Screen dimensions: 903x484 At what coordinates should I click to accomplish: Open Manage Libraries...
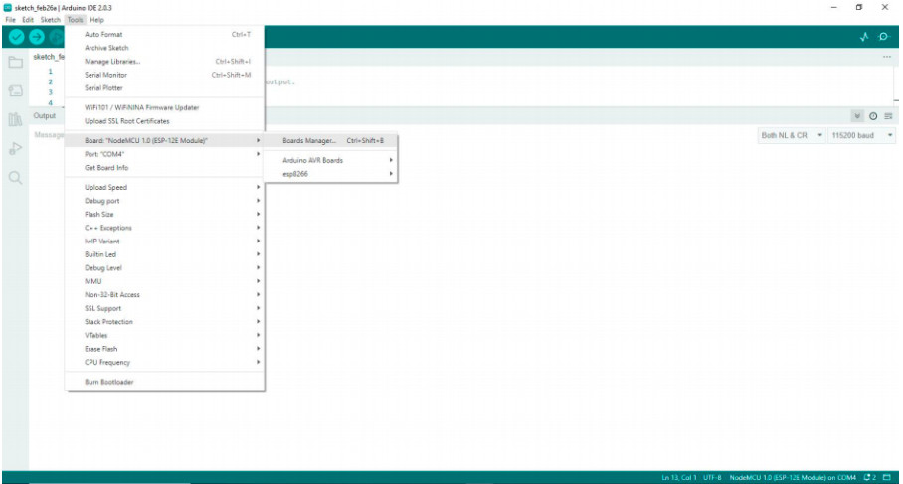[x=165, y=62]
